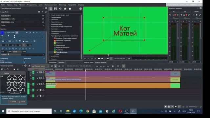Screen dimensions: 210x118
Task: Click the favorites star in timeline toolbar
Action: click(x=113, y=66)
